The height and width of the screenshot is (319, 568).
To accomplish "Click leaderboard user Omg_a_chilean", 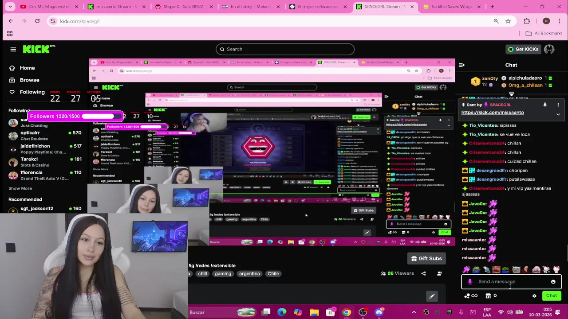I will [x=525, y=85].
